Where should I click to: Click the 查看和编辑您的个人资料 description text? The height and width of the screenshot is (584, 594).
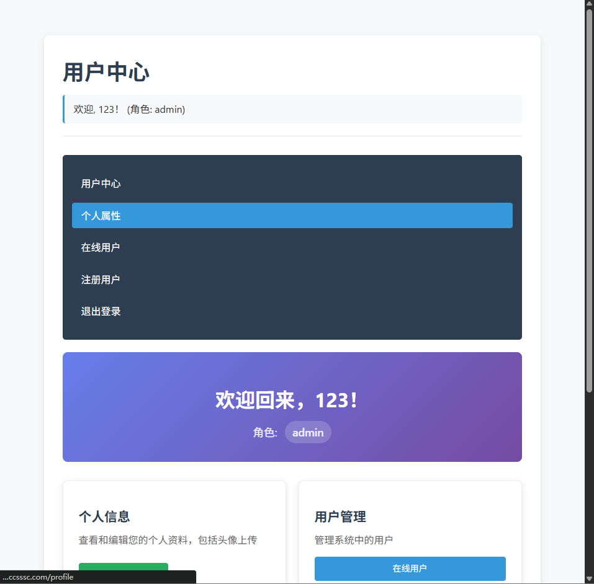tap(168, 541)
